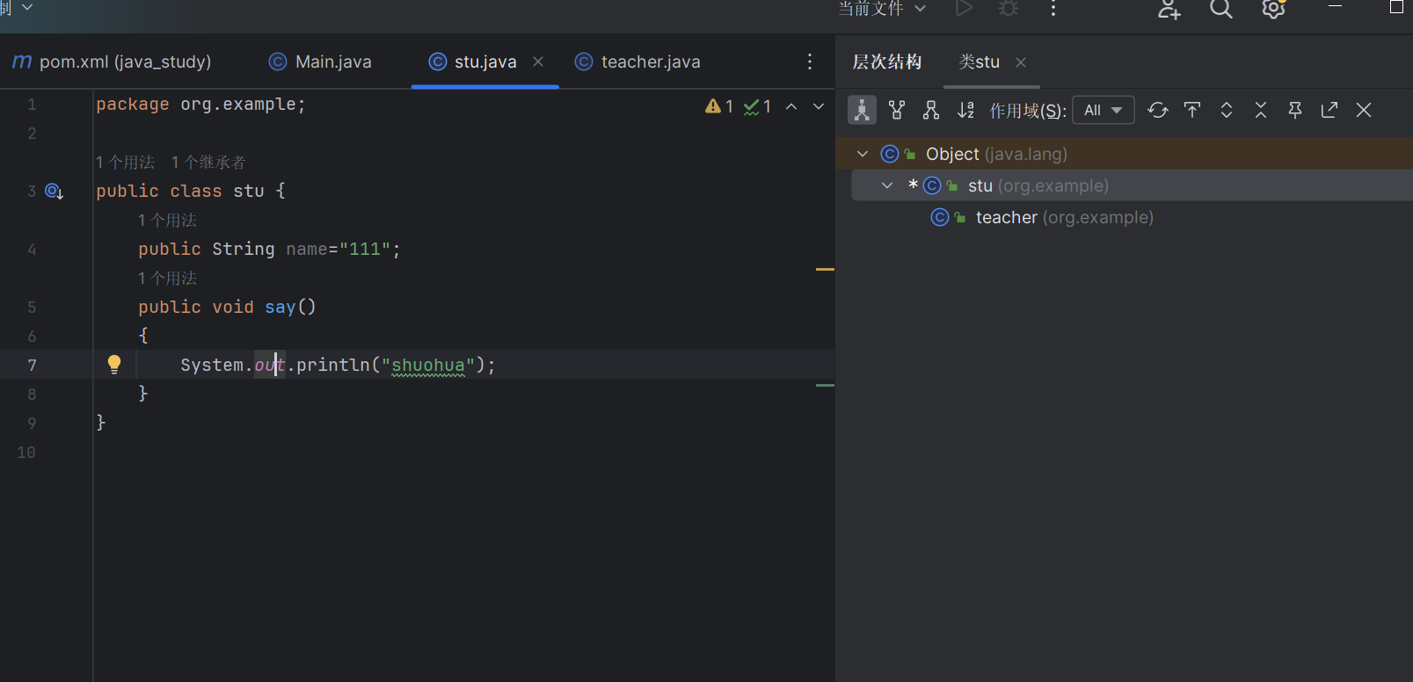Viewport: 1413px width, 682px height.
Task: Open IDE settings gear
Action: (x=1274, y=9)
